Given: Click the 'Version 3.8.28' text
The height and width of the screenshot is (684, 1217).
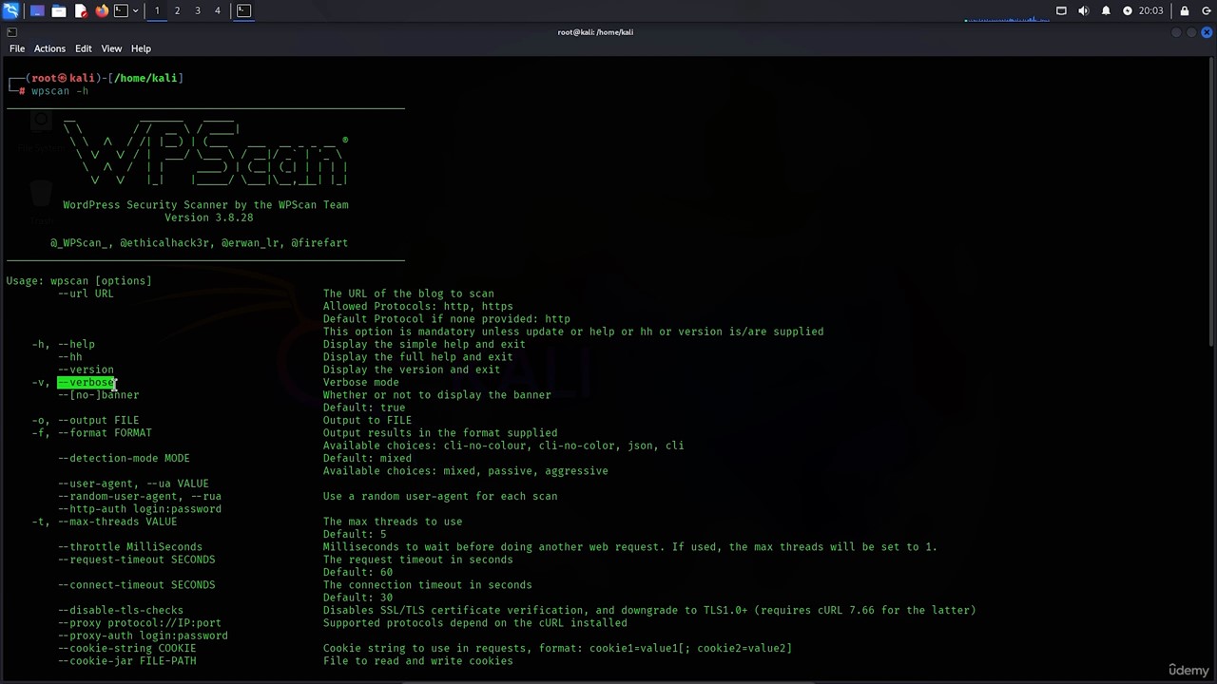Looking at the screenshot, I should click(x=209, y=218).
